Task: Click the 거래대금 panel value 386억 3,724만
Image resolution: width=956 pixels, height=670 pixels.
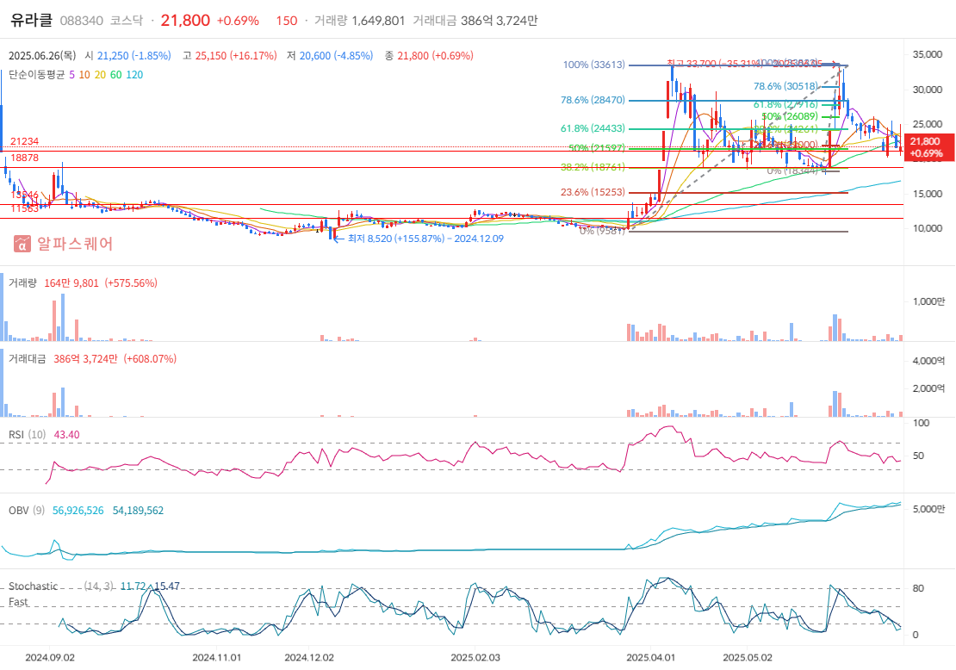Action: [x=85, y=359]
